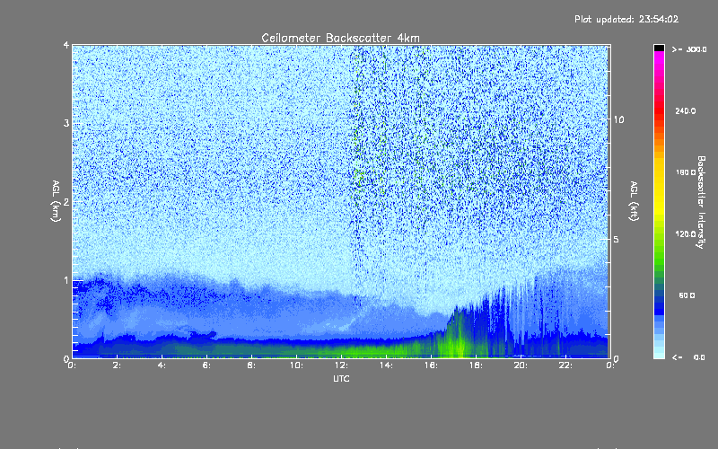Viewport: 718px width, 449px height.
Task: Click the 10 kft tick label
Action: (618, 119)
